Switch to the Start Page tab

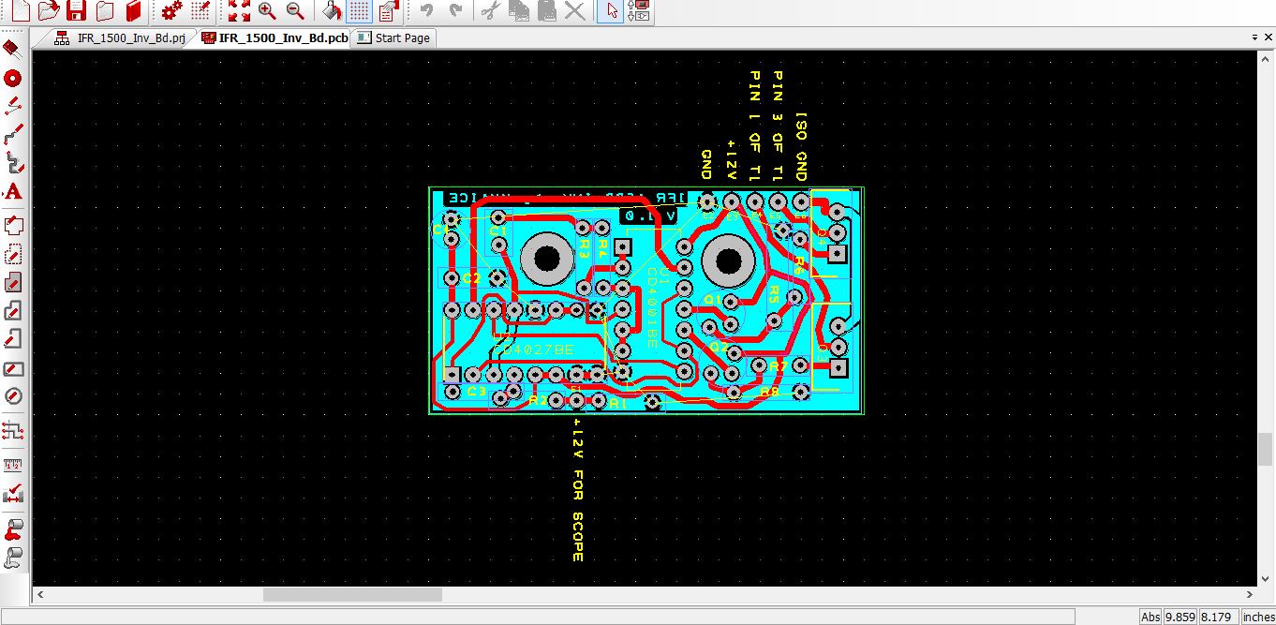[394, 38]
